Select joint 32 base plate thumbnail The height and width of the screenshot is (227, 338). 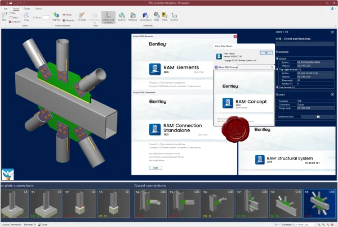80,203
